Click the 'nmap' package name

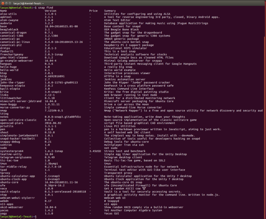pyautogui.click(x=3, y=111)
